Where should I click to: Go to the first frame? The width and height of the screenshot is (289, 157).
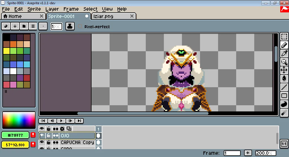[43, 121]
